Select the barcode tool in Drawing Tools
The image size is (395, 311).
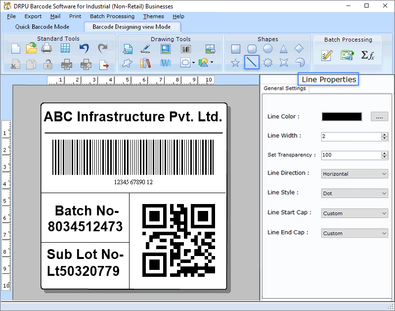click(186, 49)
